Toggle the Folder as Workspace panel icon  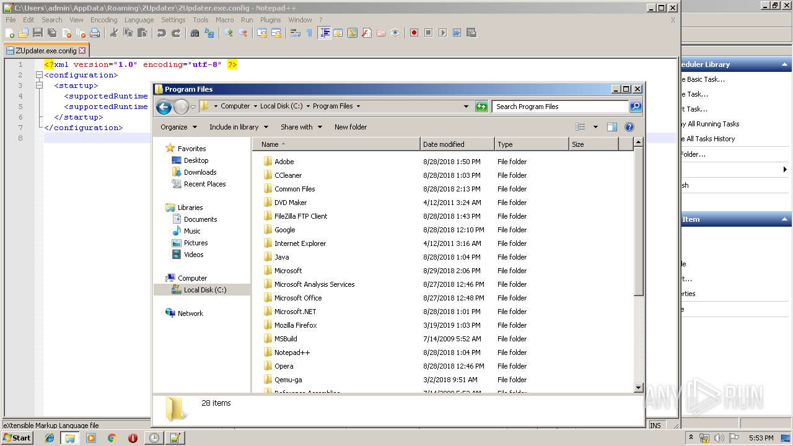(381, 33)
